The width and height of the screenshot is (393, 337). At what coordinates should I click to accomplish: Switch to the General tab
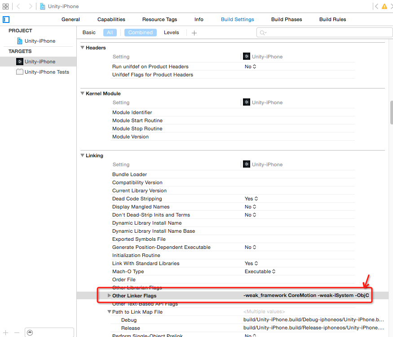[71, 19]
